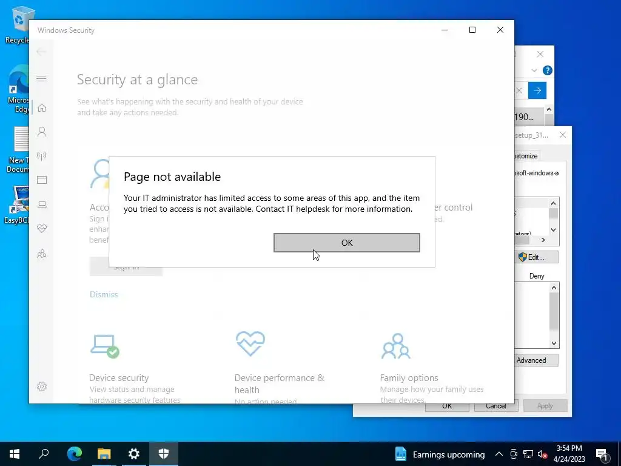Viewport: 621px width, 466px height.
Task: Open the taskbar clock showing 3:54 PM
Action: (569, 454)
